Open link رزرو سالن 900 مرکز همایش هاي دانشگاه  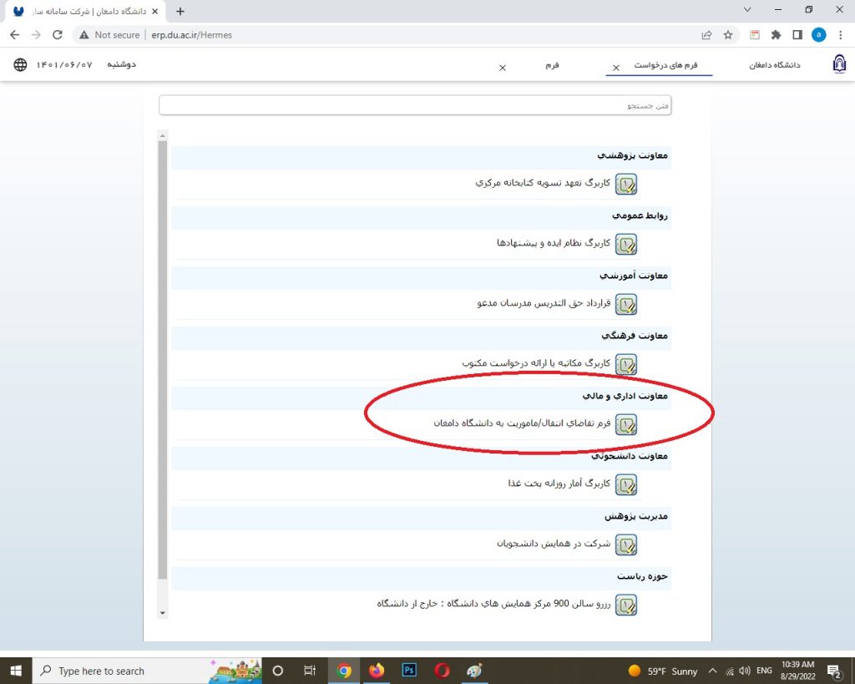click(x=493, y=603)
